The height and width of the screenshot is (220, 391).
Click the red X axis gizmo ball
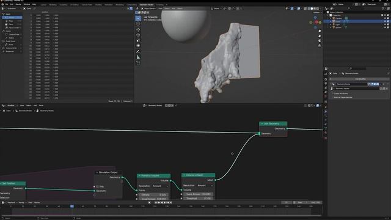(x=316, y=22)
